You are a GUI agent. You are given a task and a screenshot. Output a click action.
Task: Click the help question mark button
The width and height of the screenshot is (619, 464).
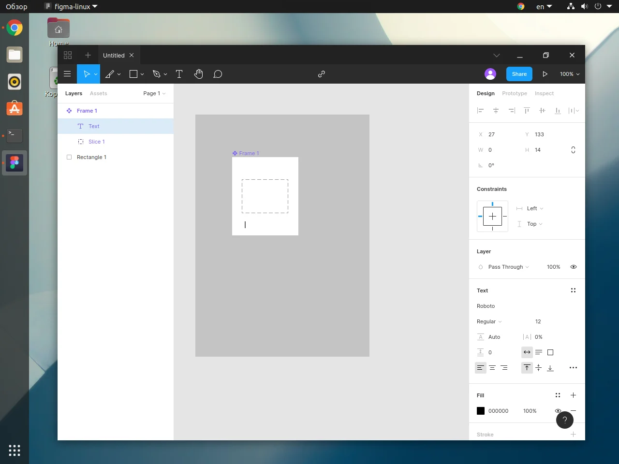point(564,420)
